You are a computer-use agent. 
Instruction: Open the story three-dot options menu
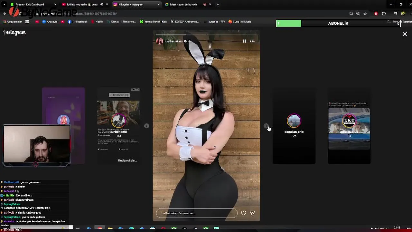coord(252,41)
